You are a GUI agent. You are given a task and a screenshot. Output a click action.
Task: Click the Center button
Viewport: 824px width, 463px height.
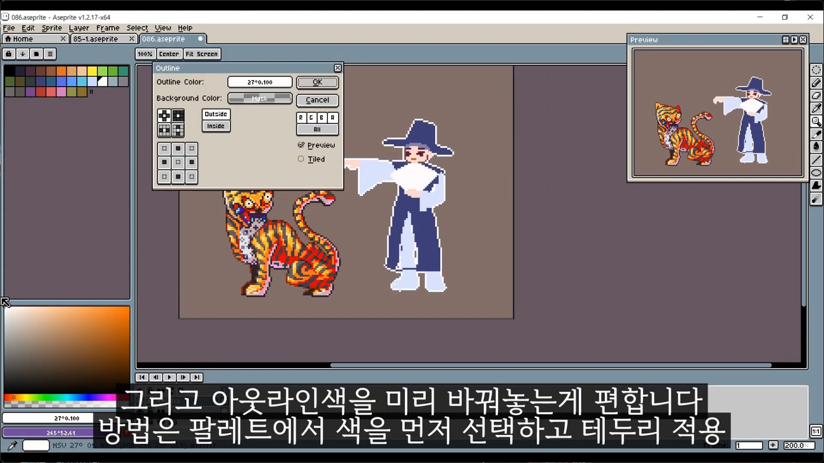click(x=169, y=54)
